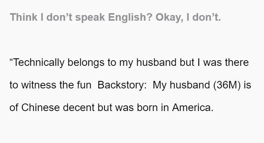Click the word 'America.'
The image size is (264, 143).
pos(193,107)
